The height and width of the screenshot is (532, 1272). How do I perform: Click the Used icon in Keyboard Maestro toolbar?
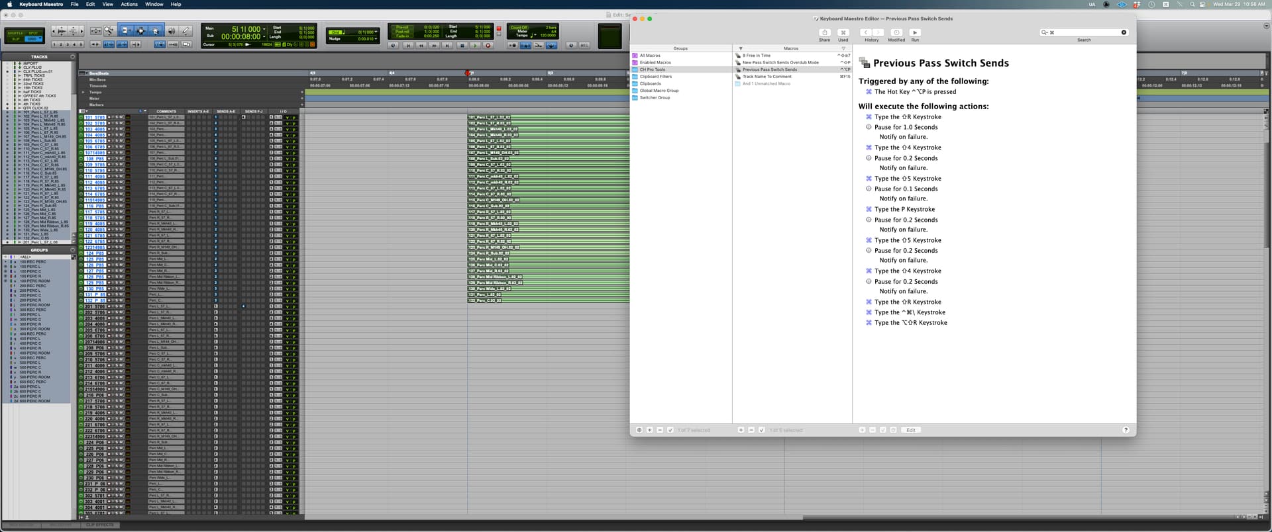coord(843,32)
